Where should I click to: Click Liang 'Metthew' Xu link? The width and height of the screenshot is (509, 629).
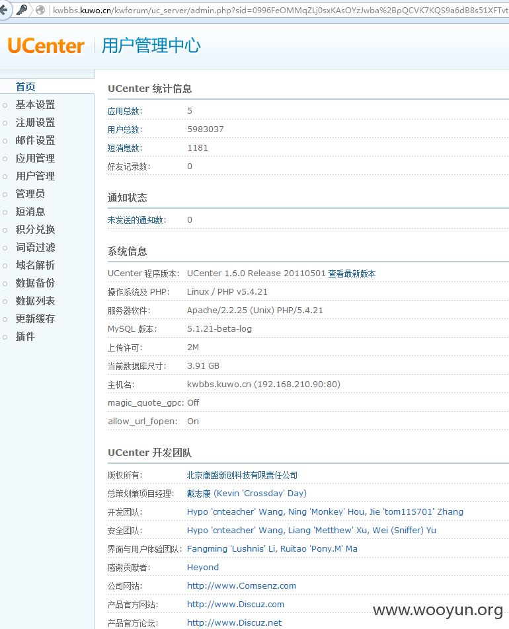[x=328, y=531]
